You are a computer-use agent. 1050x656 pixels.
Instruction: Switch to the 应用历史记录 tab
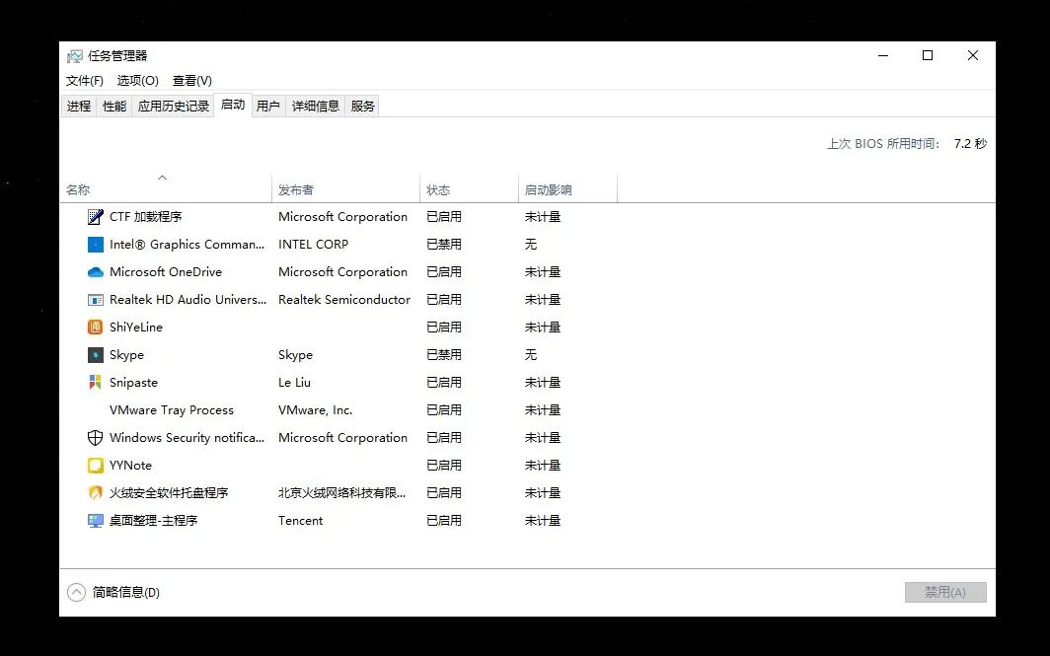pos(174,106)
